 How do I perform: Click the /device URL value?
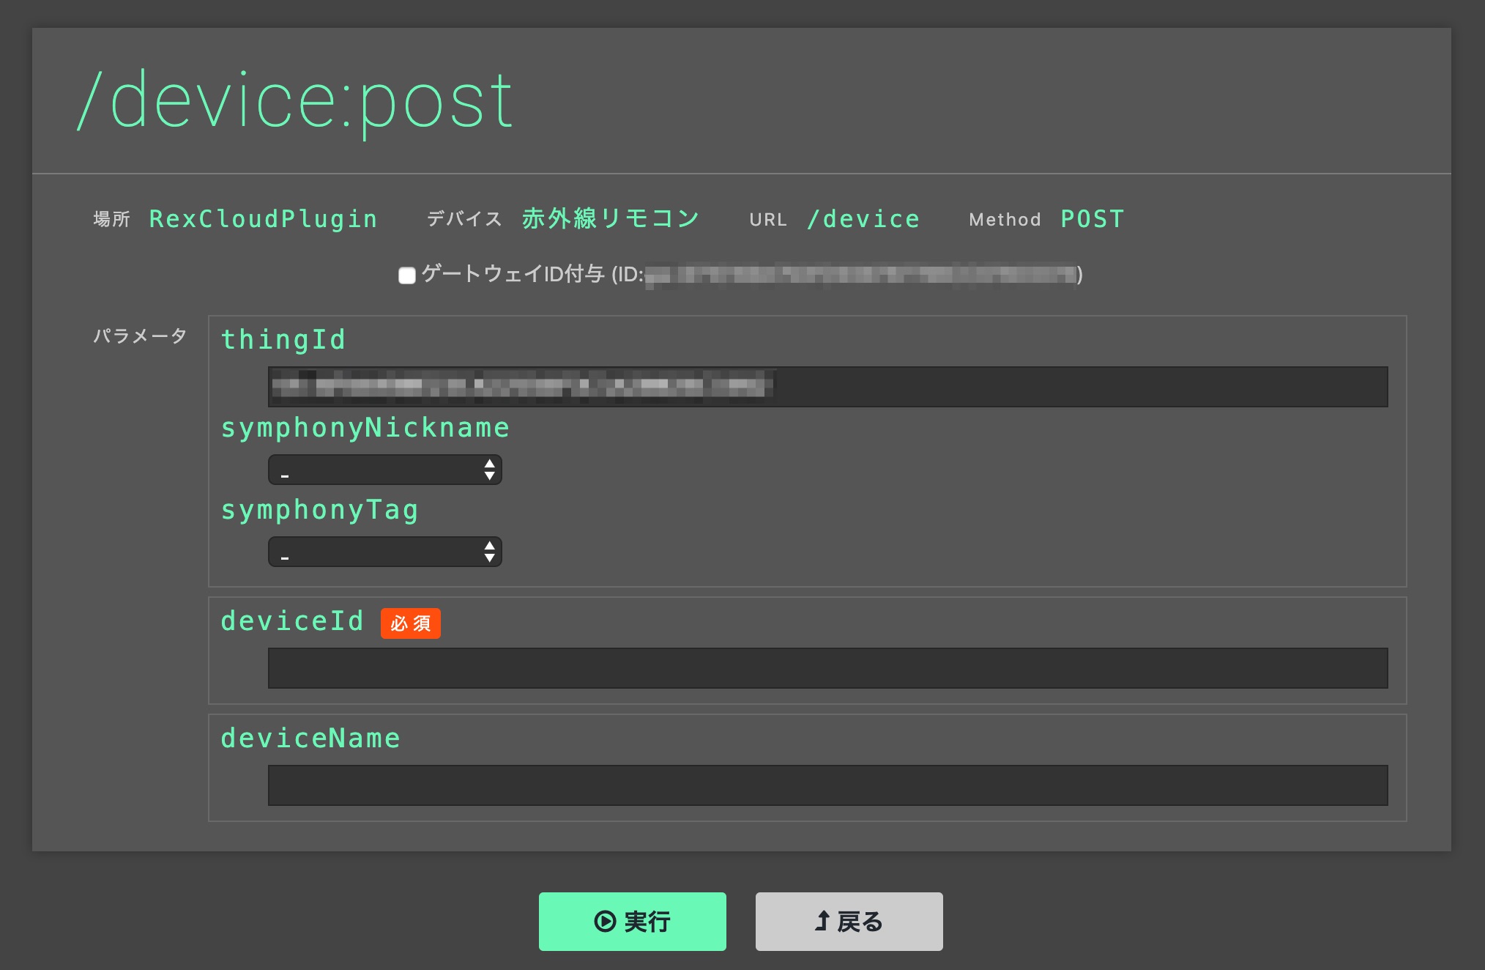point(863,219)
